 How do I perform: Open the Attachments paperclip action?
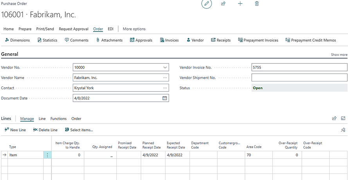coord(109,40)
